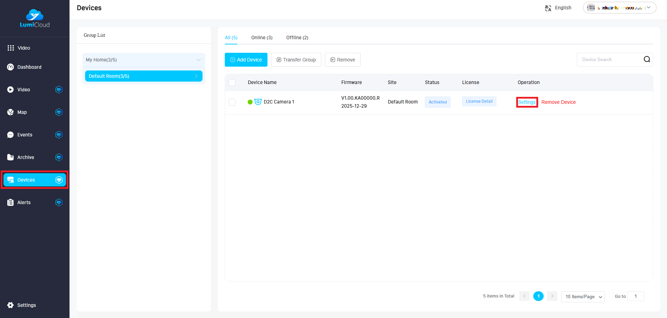The height and width of the screenshot is (318, 667).
Task: Click Remove Device link for D2C Camera 1
Action: click(x=558, y=102)
